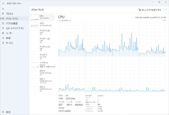
Task: Click the process count 507
Action: [x=61, y=105]
